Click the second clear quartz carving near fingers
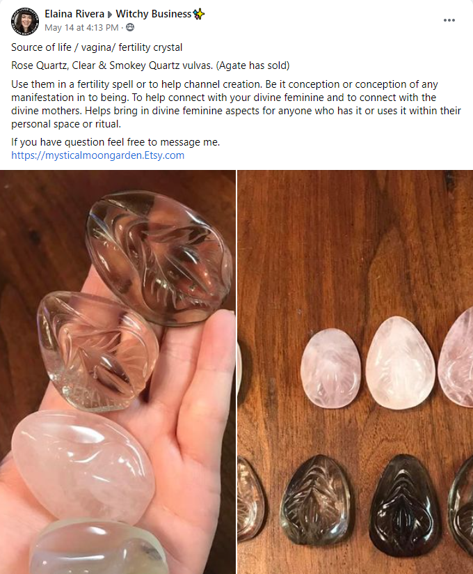473x574 pixels. click(x=97, y=351)
